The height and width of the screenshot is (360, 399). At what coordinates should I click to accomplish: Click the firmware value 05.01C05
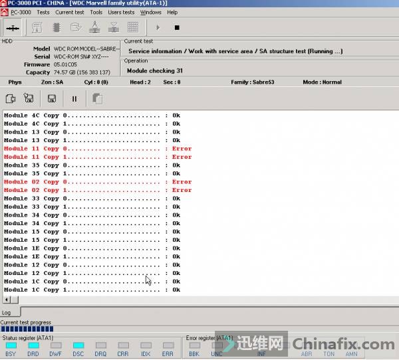(x=65, y=64)
